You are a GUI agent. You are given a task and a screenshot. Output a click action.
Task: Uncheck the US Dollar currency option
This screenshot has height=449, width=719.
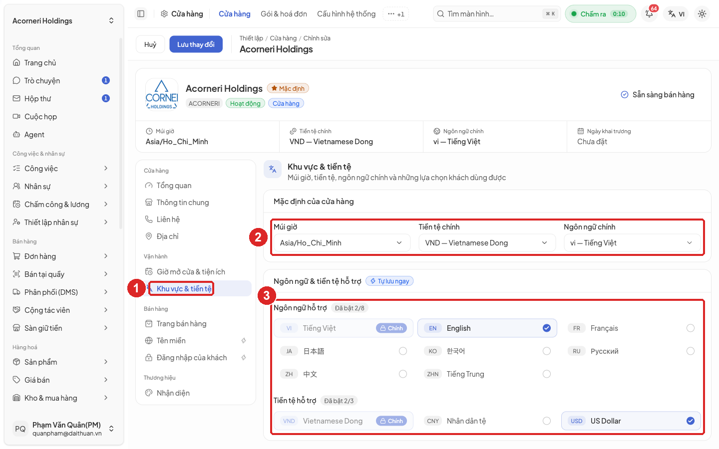[631, 421]
